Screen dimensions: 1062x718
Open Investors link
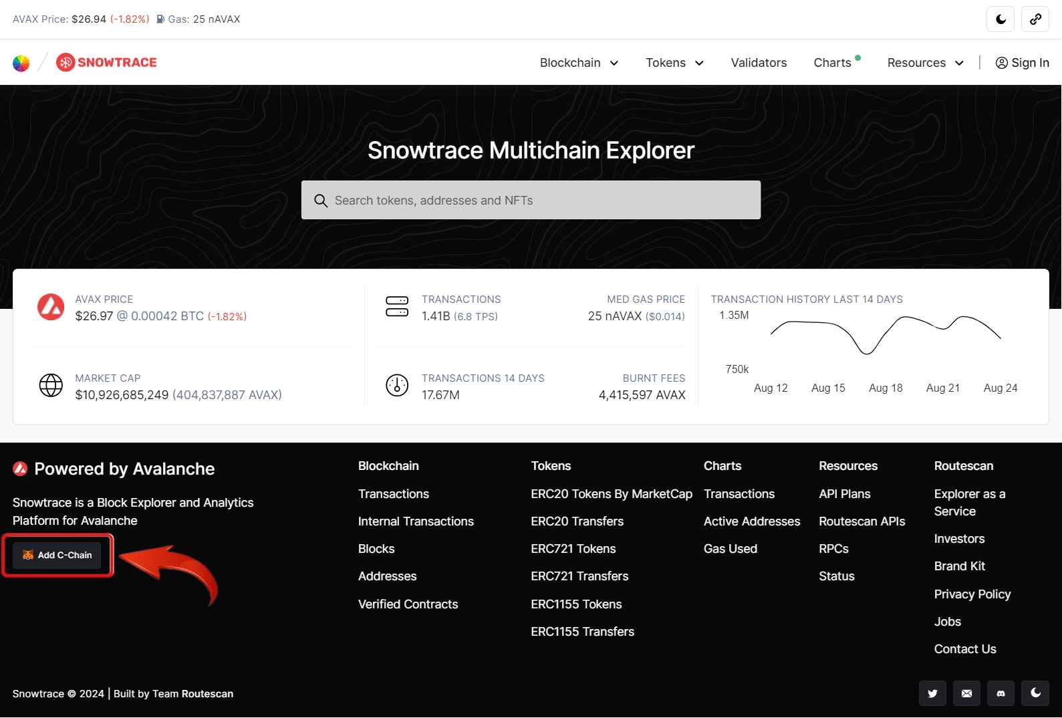click(959, 539)
